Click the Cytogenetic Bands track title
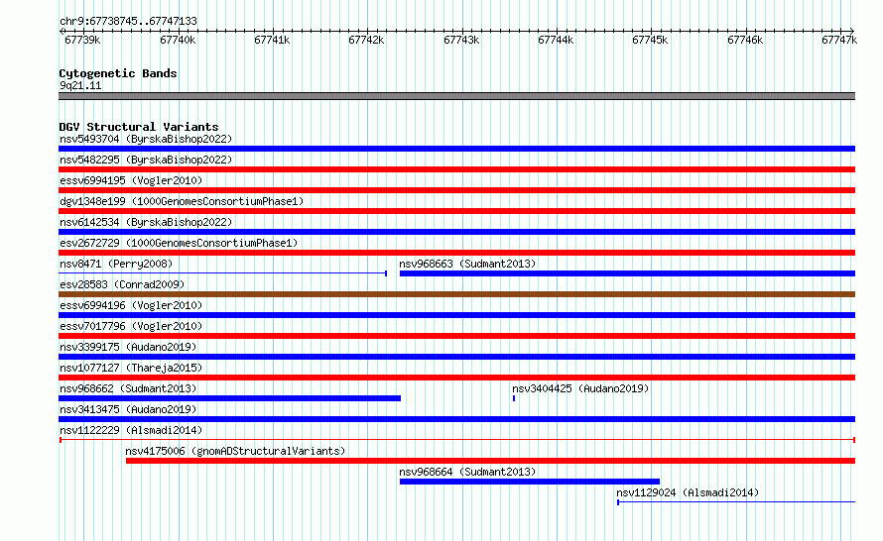 point(118,73)
